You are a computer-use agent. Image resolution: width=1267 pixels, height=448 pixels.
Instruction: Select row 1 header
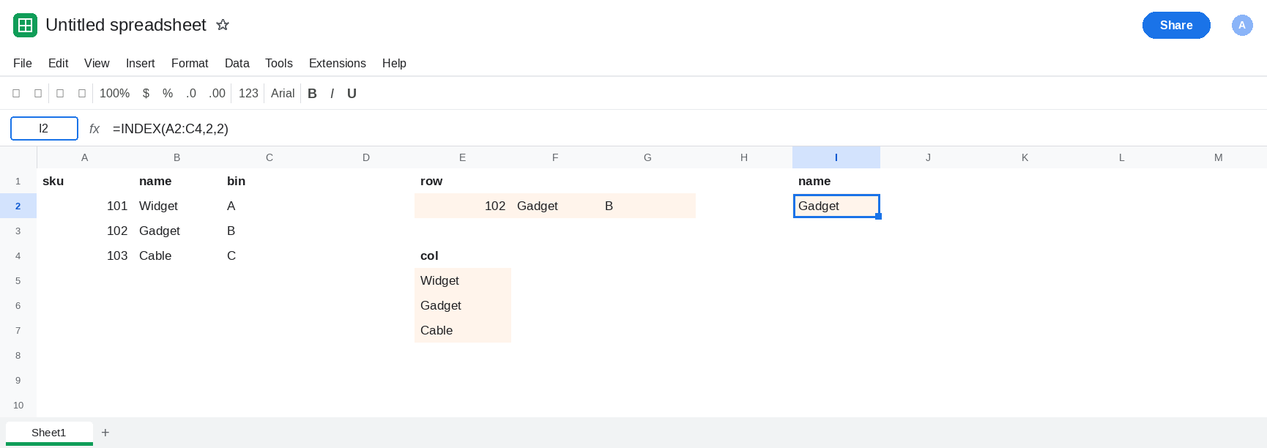click(x=18, y=181)
